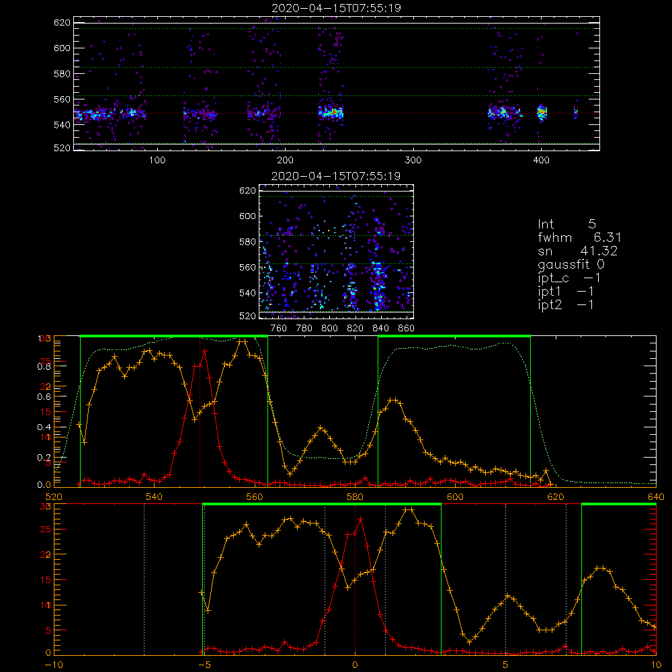
Task: Click x-axis label 540 of profile plot
Action: click(155, 497)
